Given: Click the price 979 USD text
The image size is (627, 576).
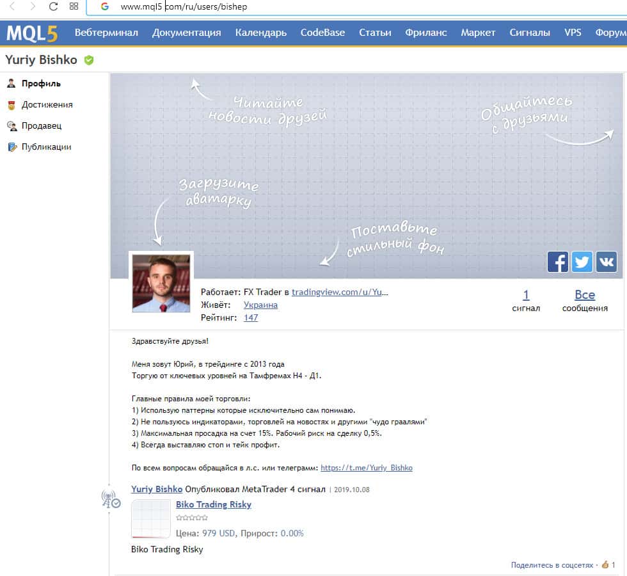Looking at the screenshot, I should [x=218, y=533].
